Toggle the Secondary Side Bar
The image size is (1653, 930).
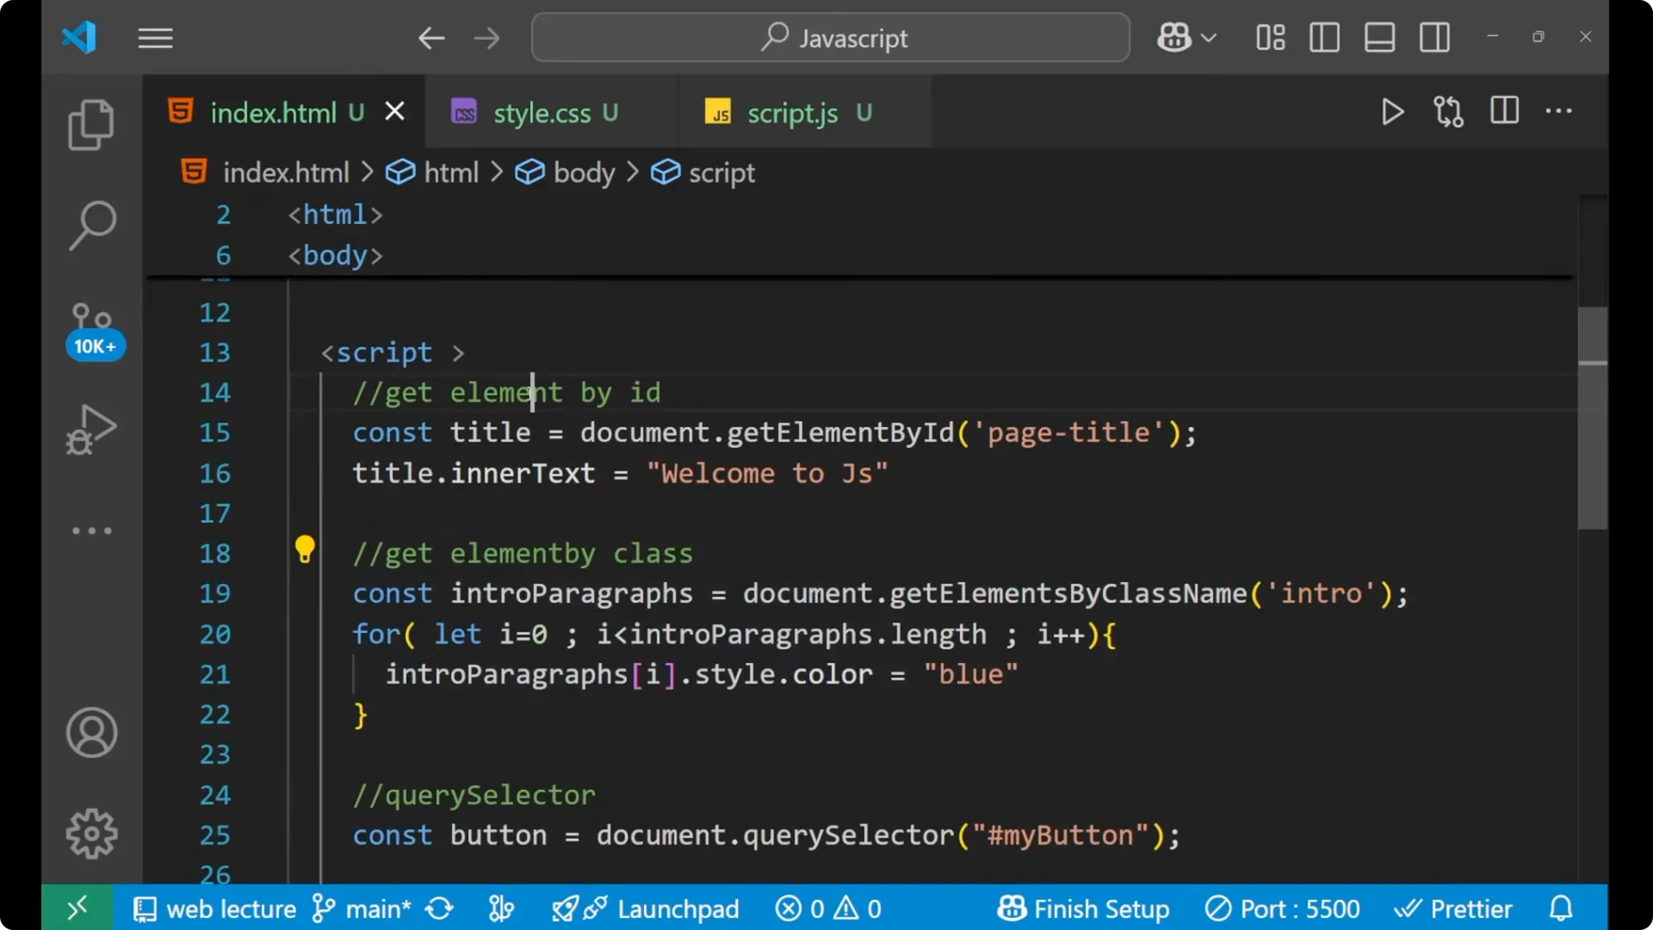click(1434, 37)
